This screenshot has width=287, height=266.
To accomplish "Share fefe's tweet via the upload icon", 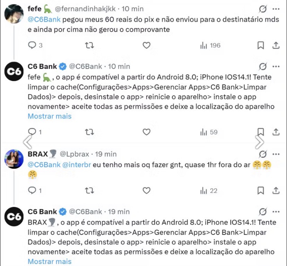I will [x=276, y=45].
